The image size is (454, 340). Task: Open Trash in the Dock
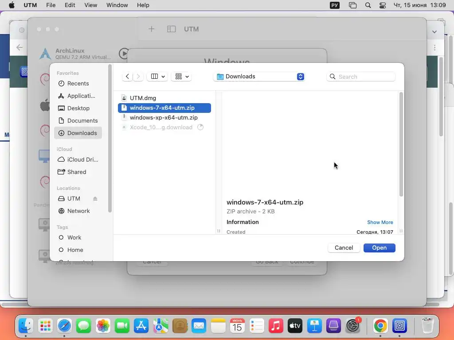[x=427, y=325]
